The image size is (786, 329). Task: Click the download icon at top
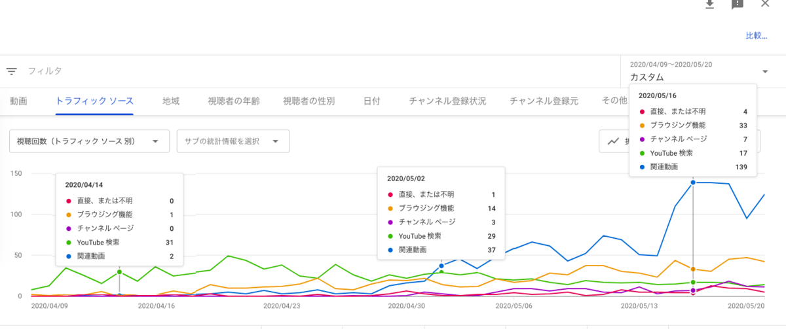click(709, 5)
